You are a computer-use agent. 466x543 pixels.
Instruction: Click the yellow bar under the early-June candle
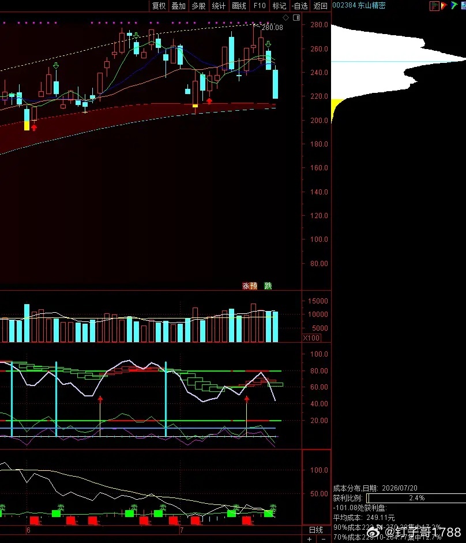coord(27,126)
